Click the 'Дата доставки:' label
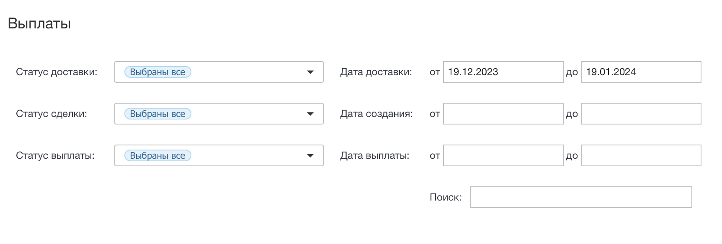This screenshot has height=244, width=722. click(x=376, y=72)
